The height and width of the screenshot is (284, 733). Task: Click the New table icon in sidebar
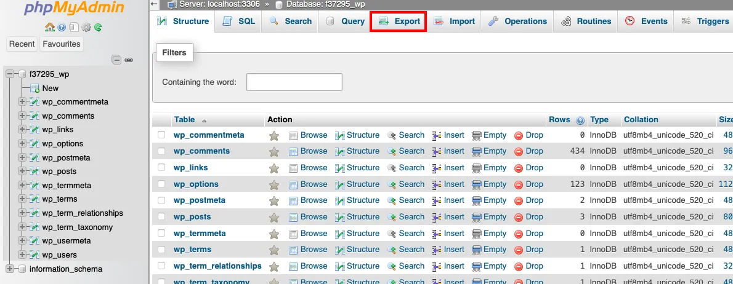tap(34, 88)
